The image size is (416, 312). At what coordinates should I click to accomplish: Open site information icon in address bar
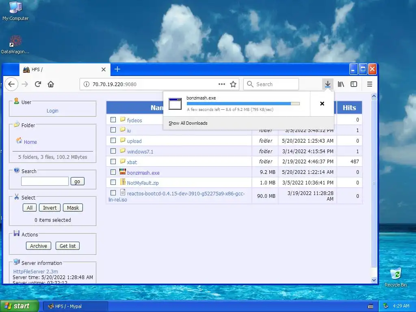87,84
